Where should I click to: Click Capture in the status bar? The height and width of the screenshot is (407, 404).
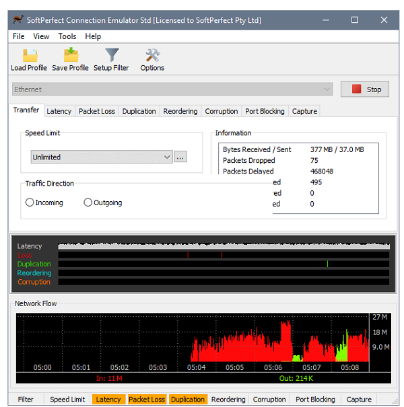click(359, 399)
